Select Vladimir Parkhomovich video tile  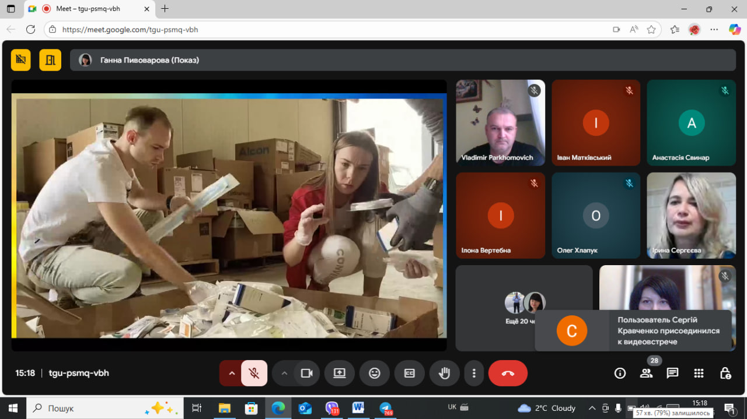click(x=500, y=123)
